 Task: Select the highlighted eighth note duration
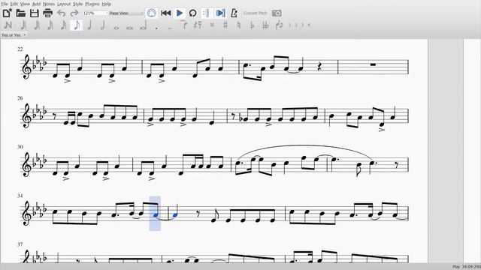pos(77,25)
